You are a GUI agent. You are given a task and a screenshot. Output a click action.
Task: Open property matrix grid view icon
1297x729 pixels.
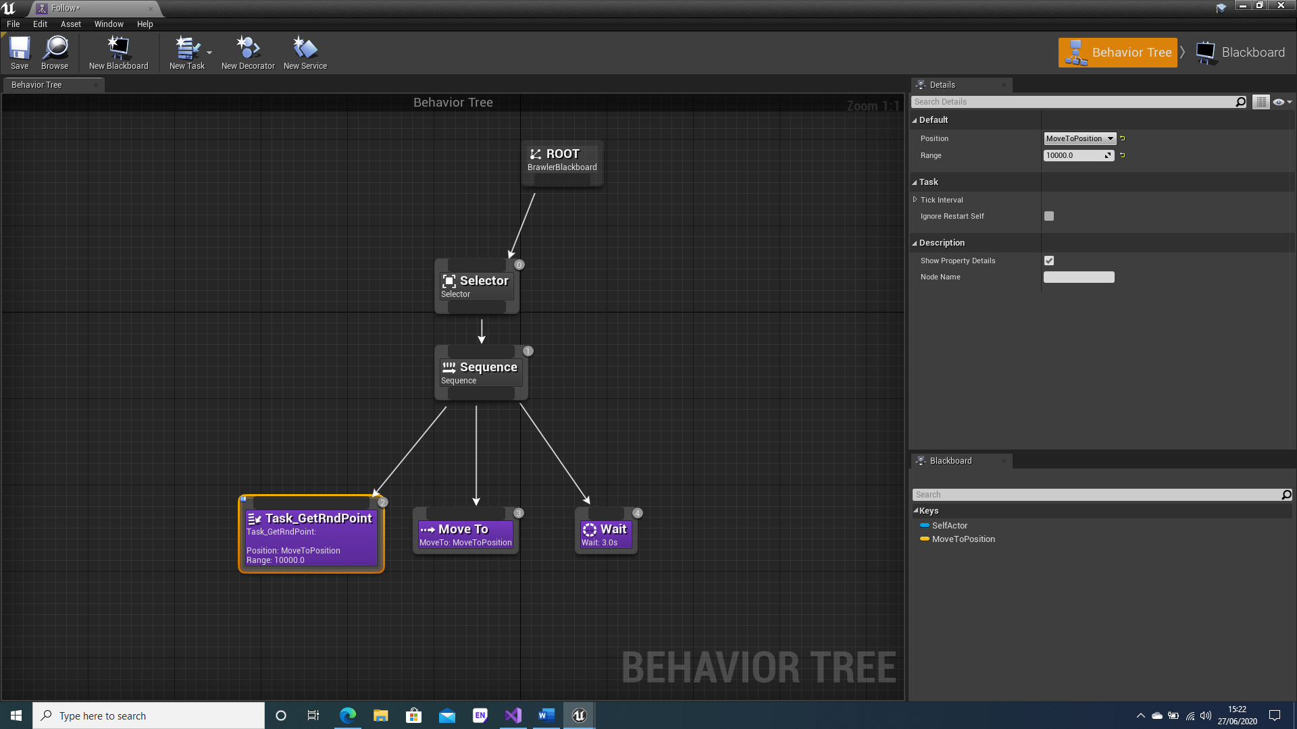(x=1261, y=102)
